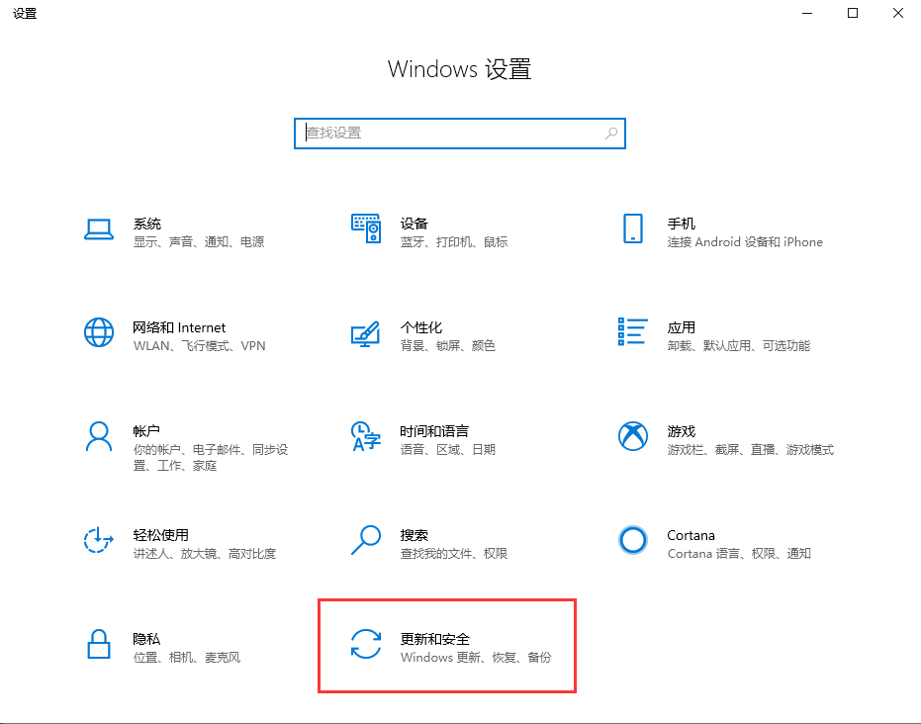
Task: Maximize the 设置 window
Action: coord(853,13)
